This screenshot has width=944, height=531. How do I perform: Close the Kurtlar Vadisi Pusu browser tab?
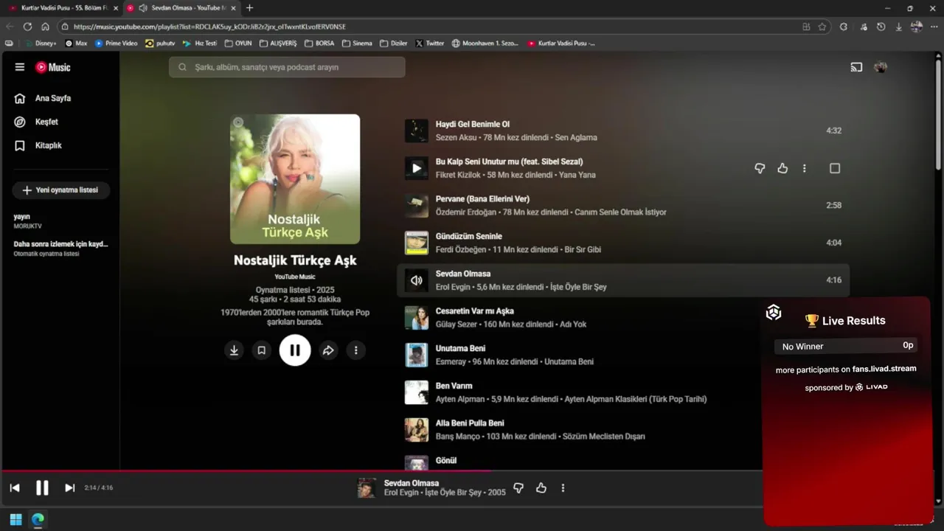click(116, 8)
